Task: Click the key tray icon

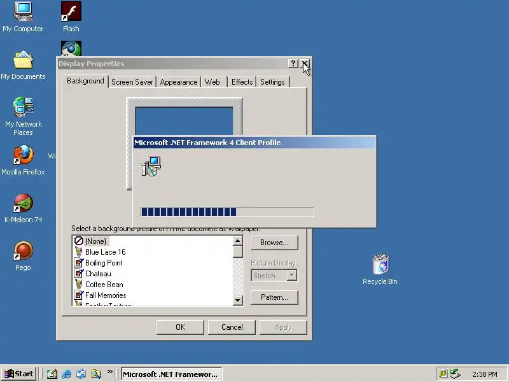Action: coord(443,374)
